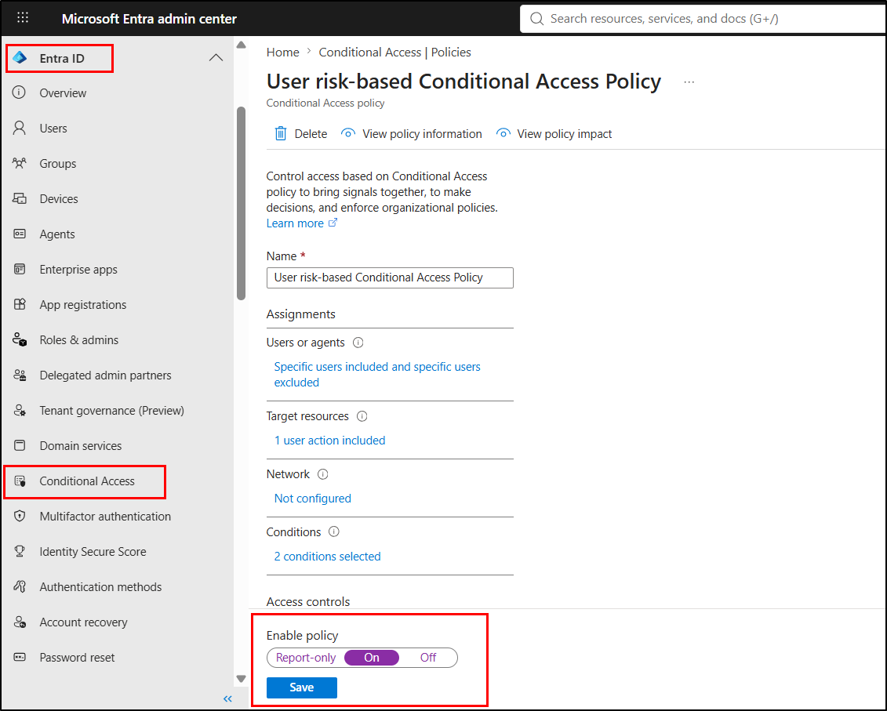Screen dimensions: 887x711
Task: Click the Users person icon
Action: [x=20, y=129]
